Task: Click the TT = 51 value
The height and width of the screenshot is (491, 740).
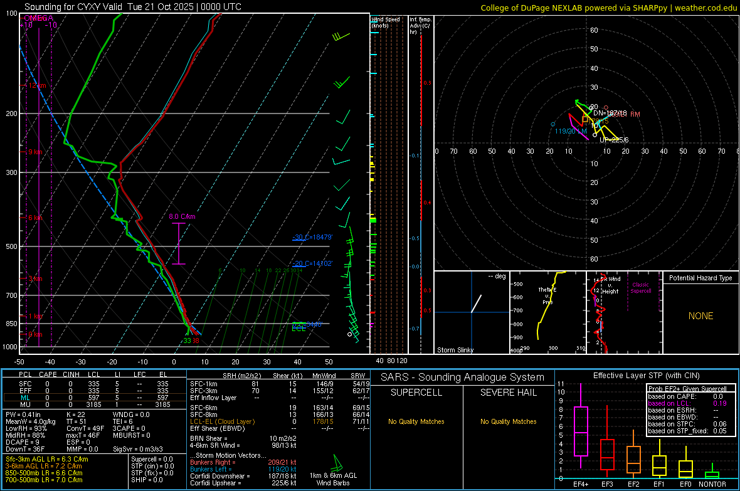Action: click(77, 421)
